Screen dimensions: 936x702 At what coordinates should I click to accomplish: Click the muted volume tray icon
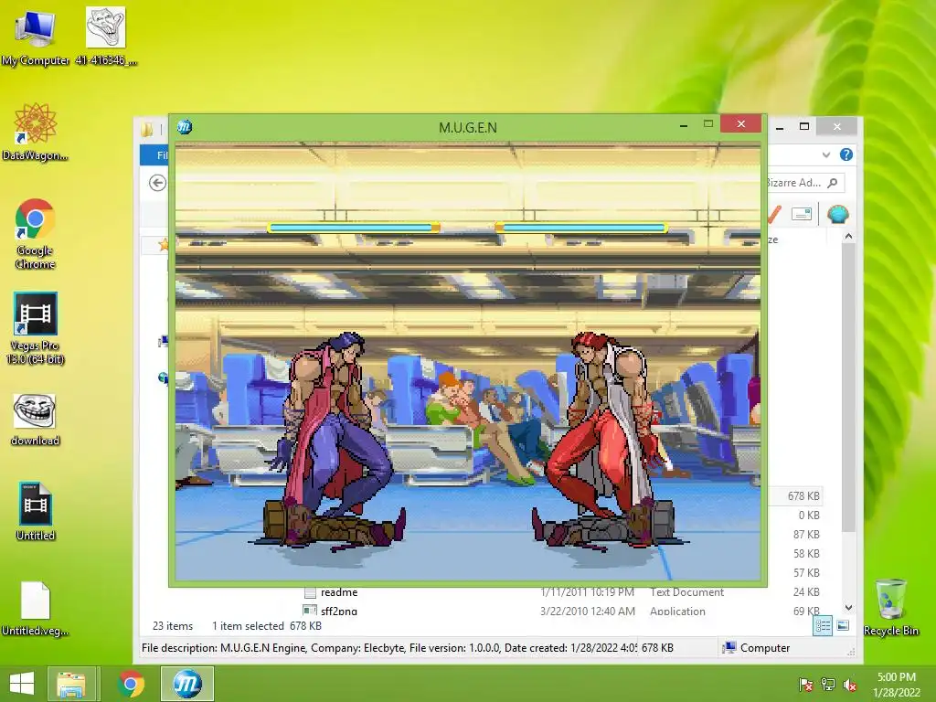coord(850,684)
